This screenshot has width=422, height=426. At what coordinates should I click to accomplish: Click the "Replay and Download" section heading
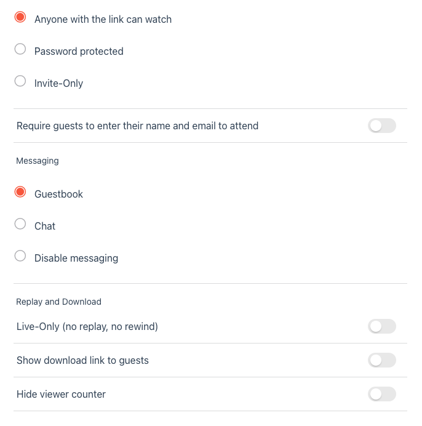point(58,302)
